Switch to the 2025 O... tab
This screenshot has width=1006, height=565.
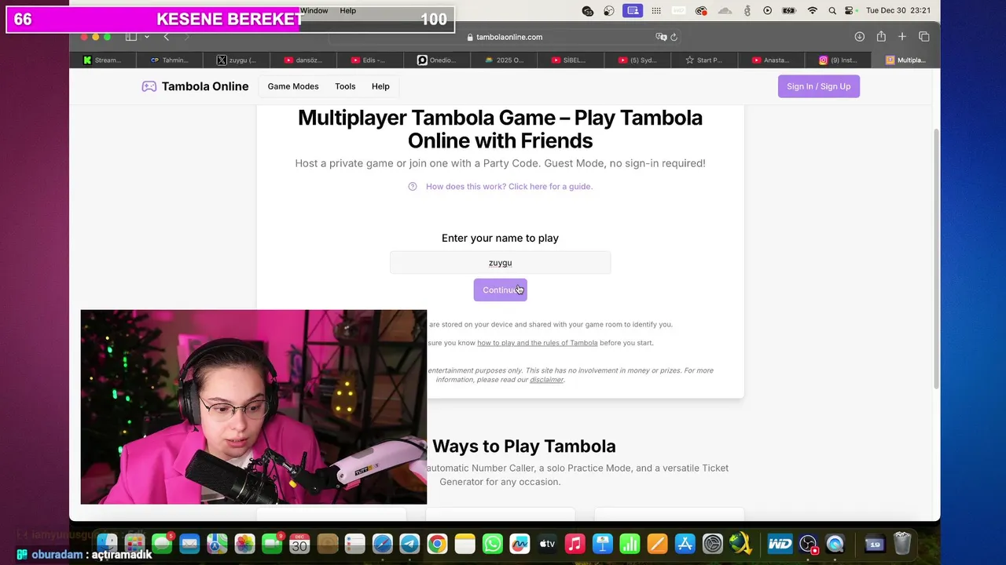pos(504,60)
